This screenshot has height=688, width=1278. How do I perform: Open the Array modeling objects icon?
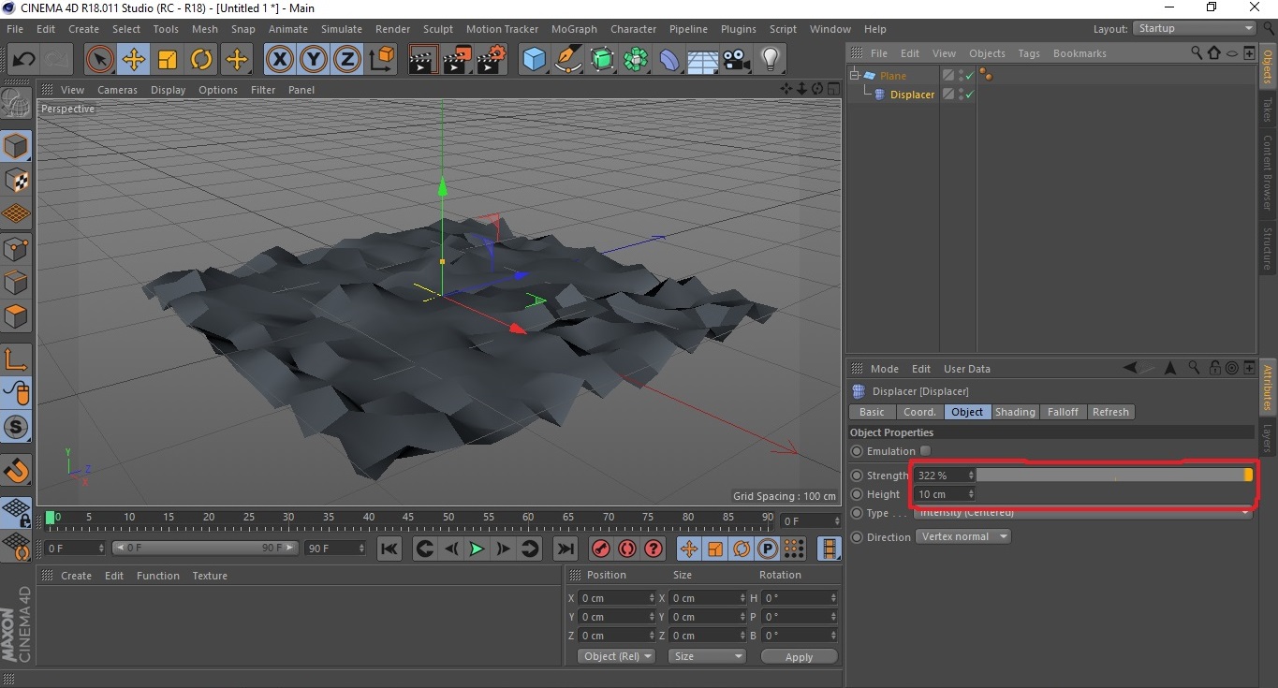[637, 60]
